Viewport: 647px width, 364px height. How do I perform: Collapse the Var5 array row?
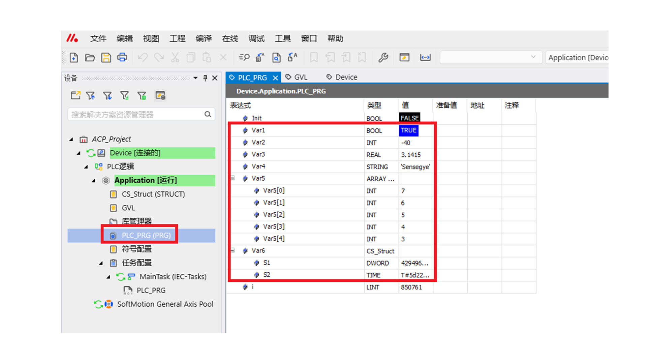(x=233, y=178)
